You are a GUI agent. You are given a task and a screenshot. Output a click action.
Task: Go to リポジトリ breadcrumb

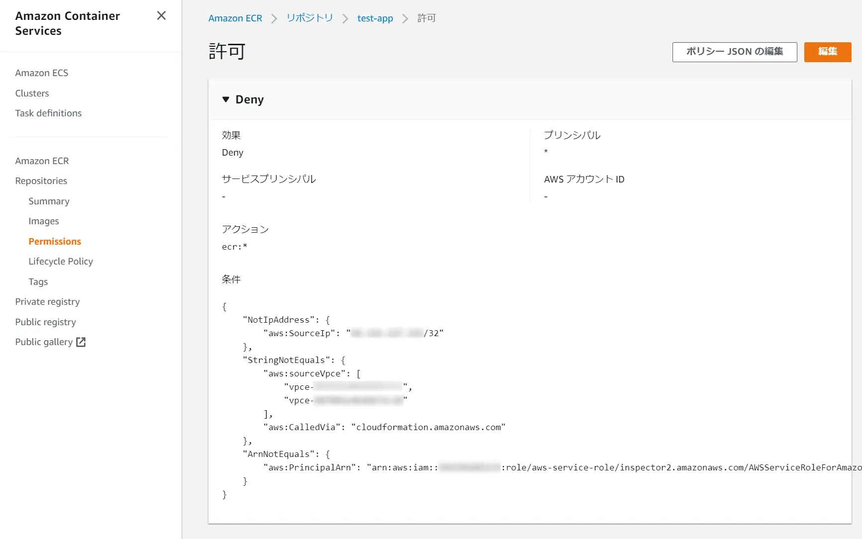[309, 18]
